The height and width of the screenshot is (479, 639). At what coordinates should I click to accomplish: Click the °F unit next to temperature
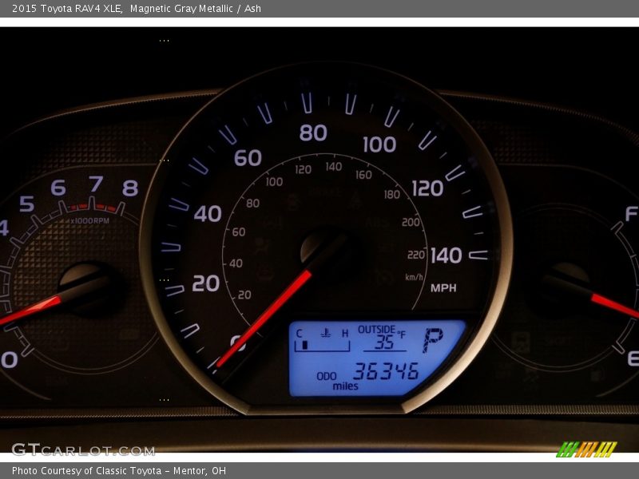point(402,335)
